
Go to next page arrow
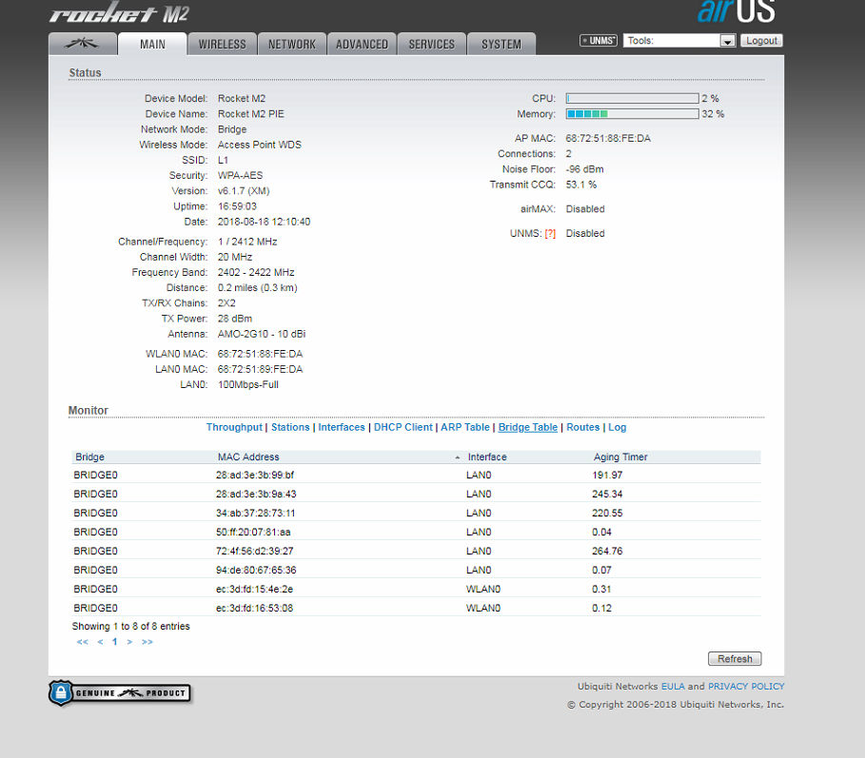(129, 642)
